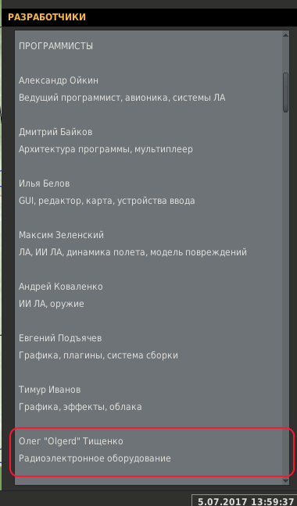
Task: Click the ИИ ЛА, оружие line
Action: (52, 304)
